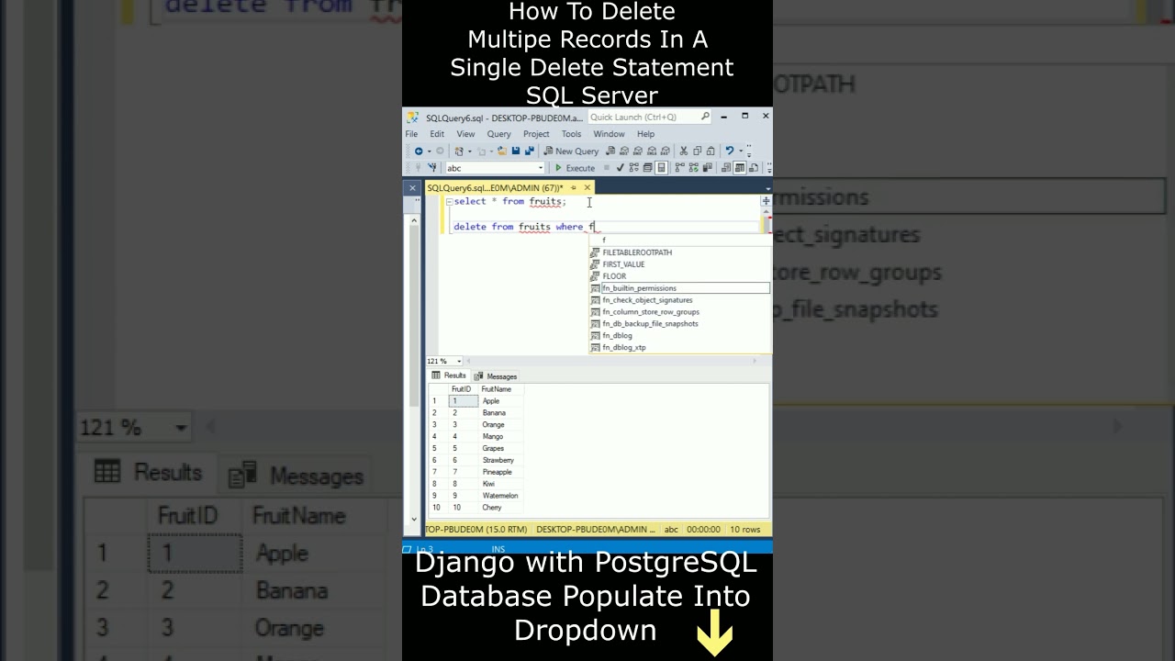The width and height of the screenshot is (1175, 661).
Task: Click the Database Engine Query icon
Action: pos(610,151)
